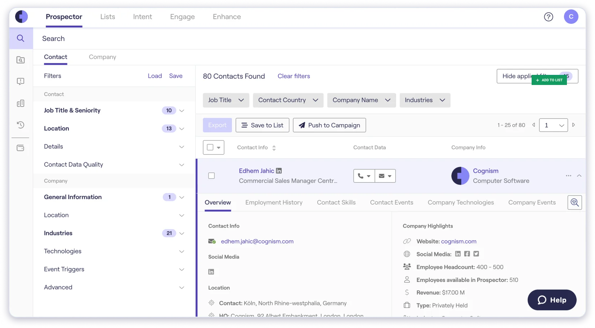Open the Employment History tab
The width and height of the screenshot is (595, 328).
coord(274,202)
